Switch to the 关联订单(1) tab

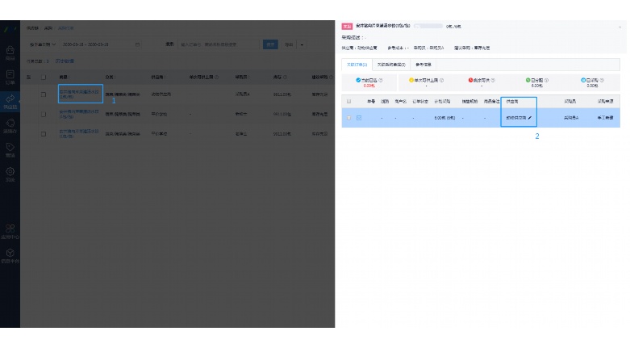(357, 65)
